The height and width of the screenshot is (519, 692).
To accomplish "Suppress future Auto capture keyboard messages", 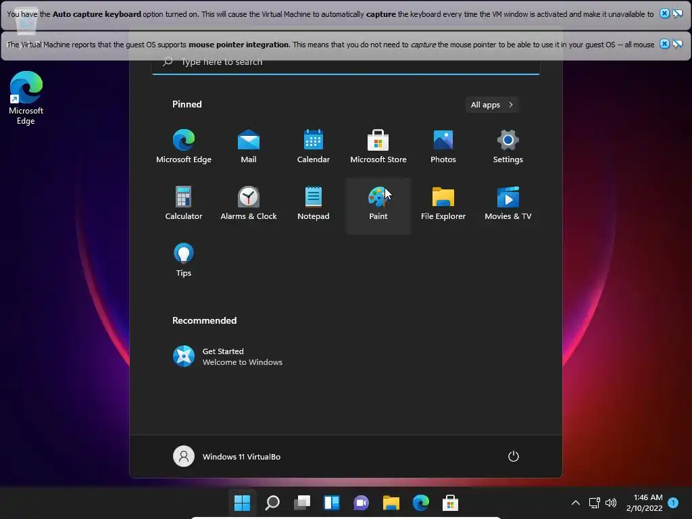I will click(x=677, y=14).
